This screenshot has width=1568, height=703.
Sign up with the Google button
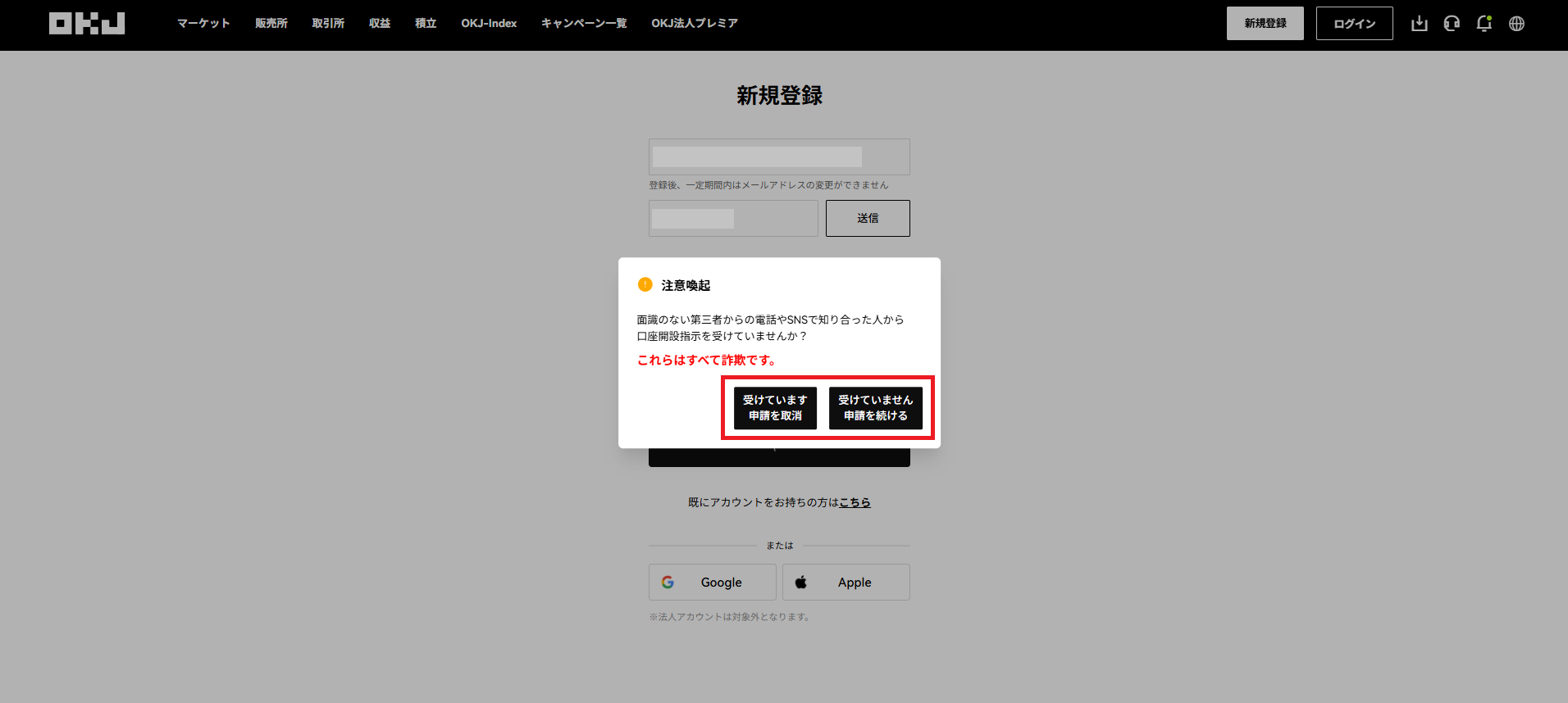pyautogui.click(x=712, y=582)
